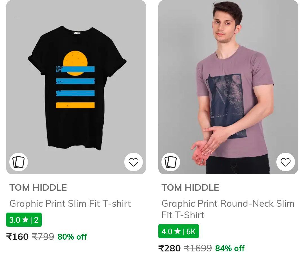Viewport: 304px width, 259px height.
Task: Click the 80% off discount label
Action: [x=72, y=237]
